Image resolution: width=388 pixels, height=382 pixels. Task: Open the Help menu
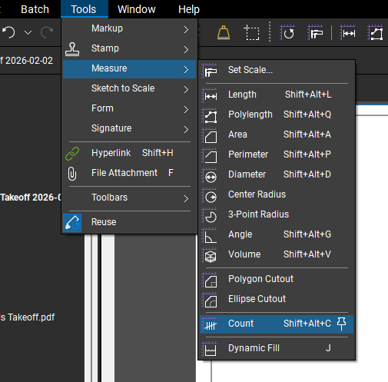pyautogui.click(x=189, y=9)
